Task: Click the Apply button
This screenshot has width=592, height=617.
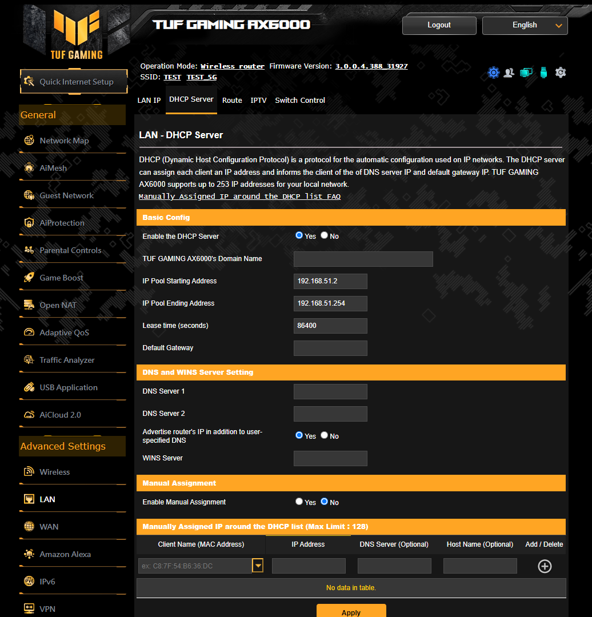Action: pos(351,611)
